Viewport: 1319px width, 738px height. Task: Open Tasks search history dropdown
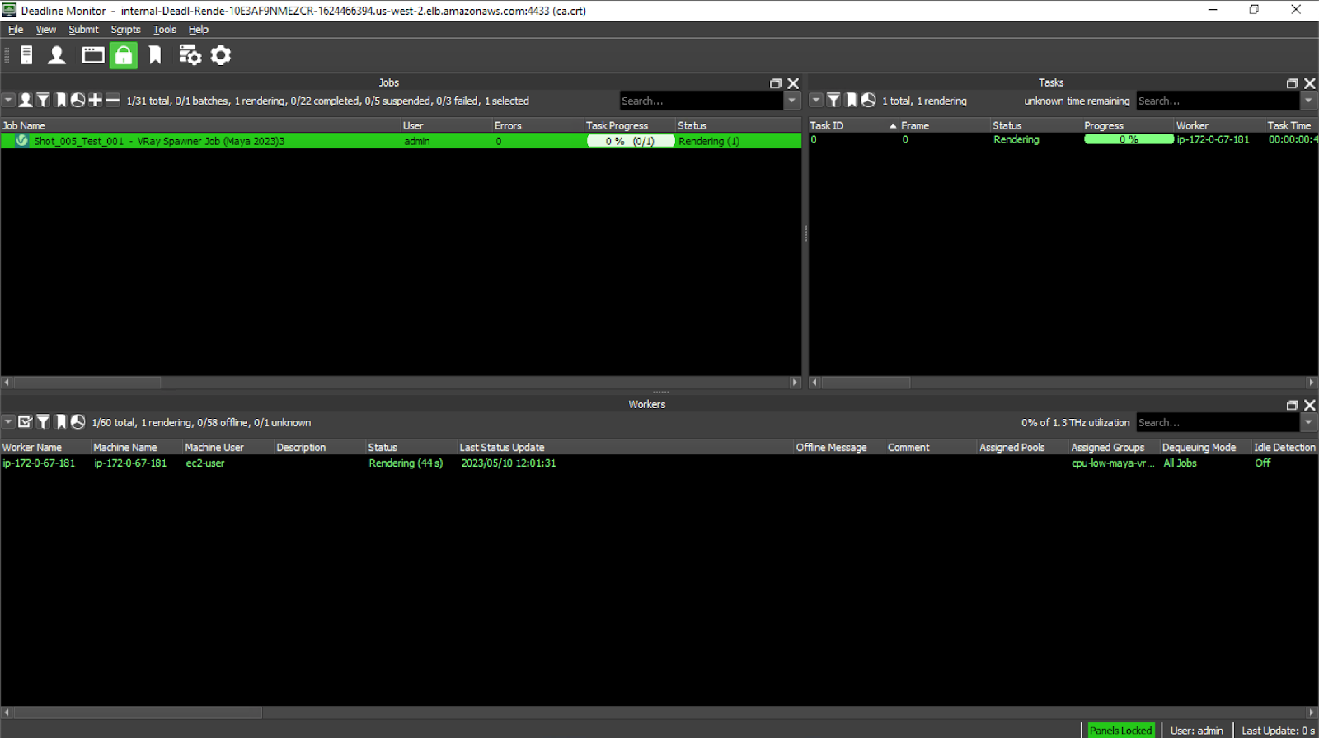(x=1308, y=101)
